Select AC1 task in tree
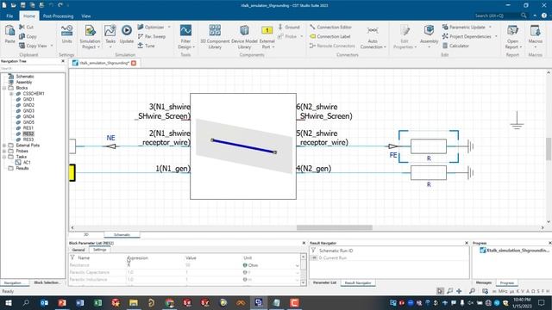The image size is (552, 310). pyautogui.click(x=27, y=163)
